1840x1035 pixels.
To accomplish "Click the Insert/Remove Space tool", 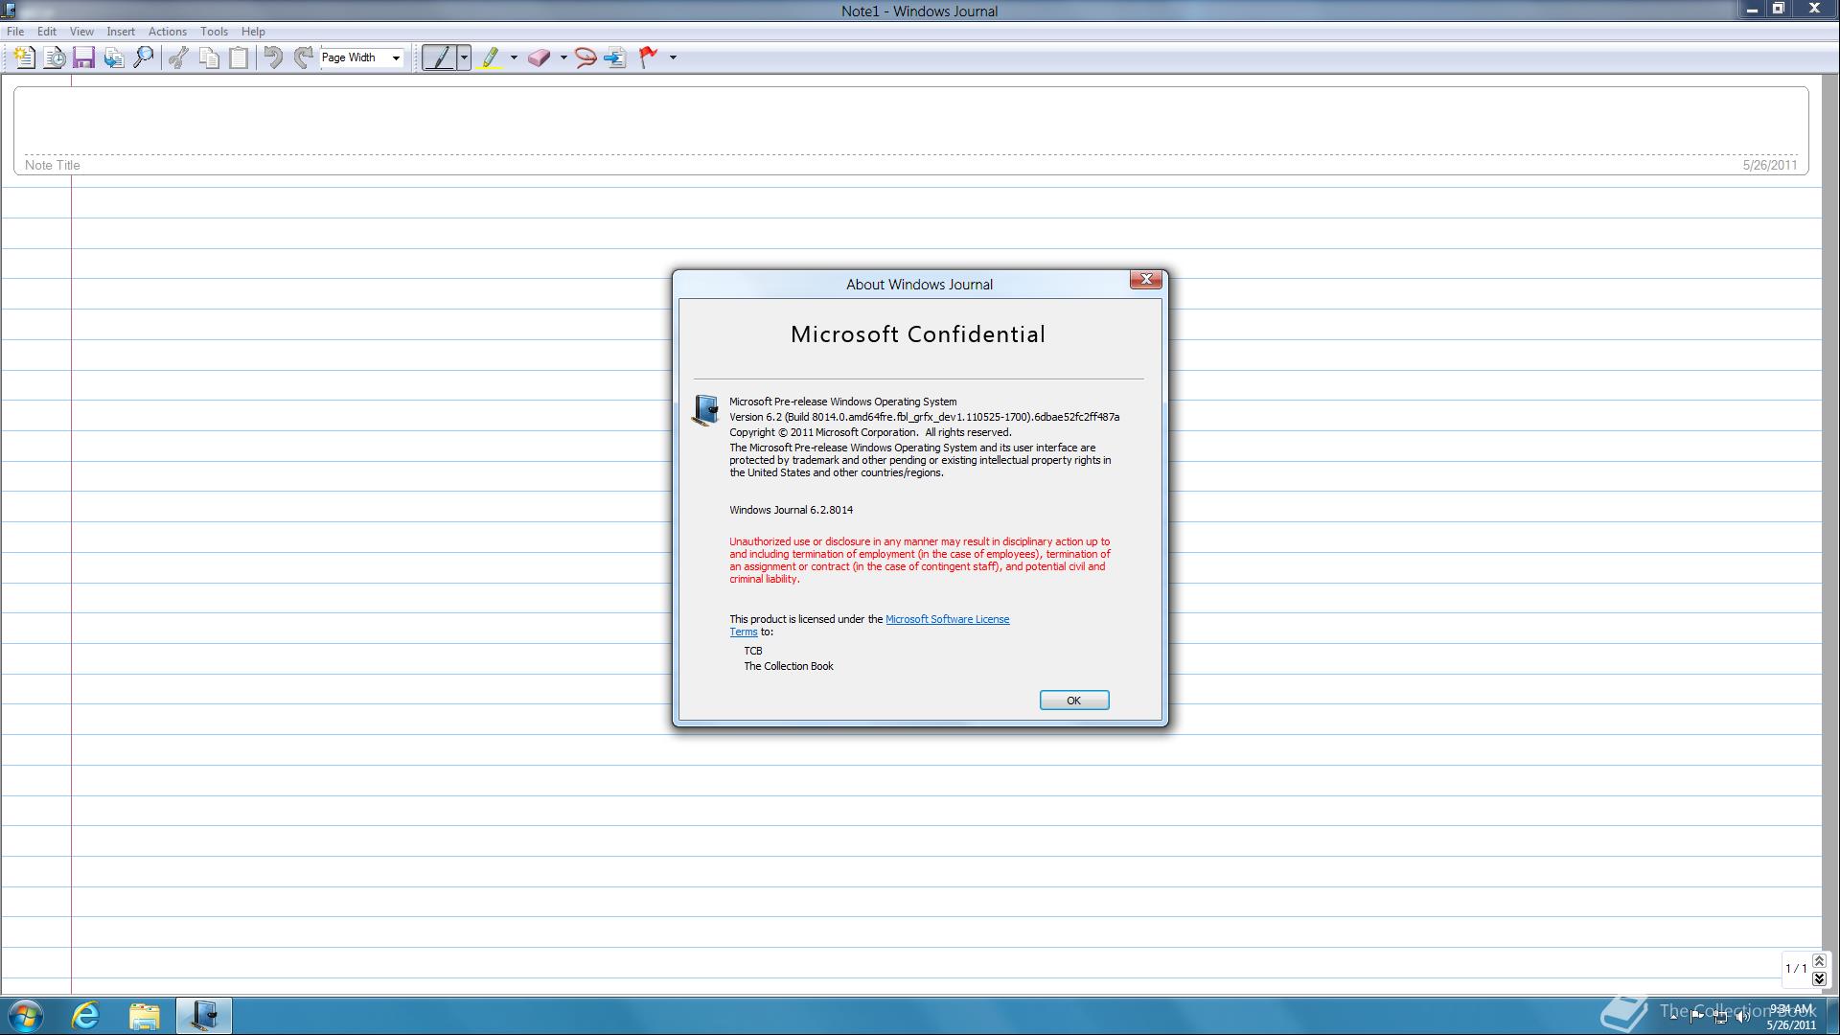I will [615, 57].
